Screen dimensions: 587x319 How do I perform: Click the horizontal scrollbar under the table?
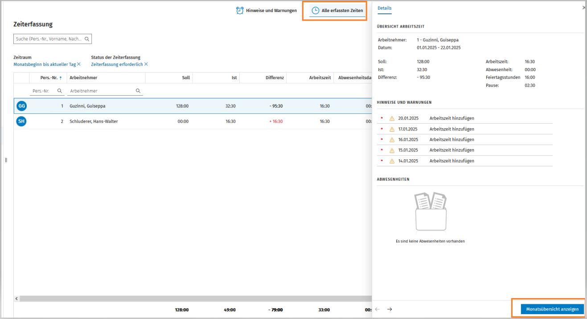point(192,299)
